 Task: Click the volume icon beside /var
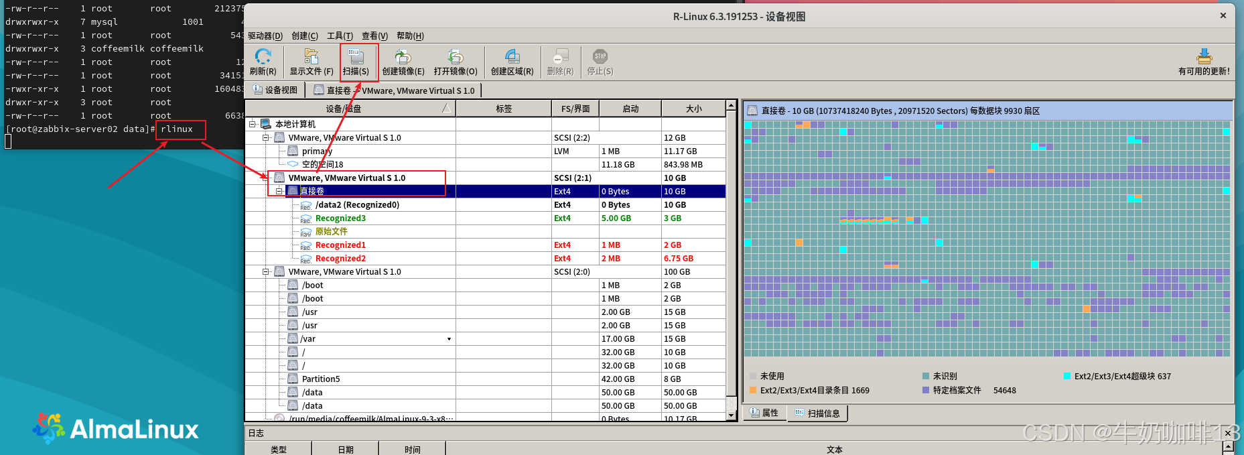click(x=293, y=338)
